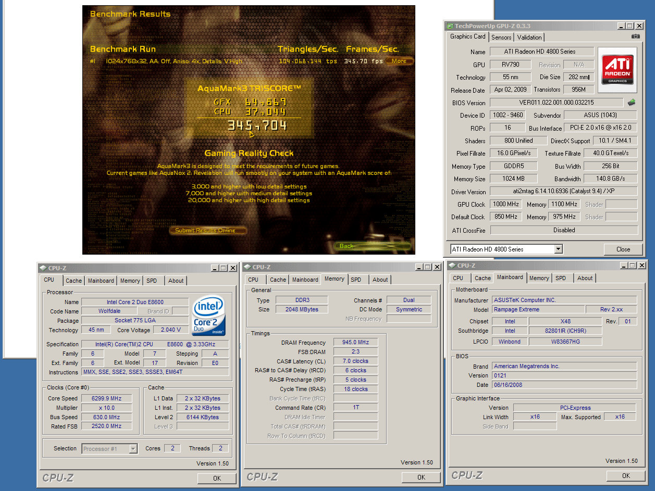Select the Graphics Card tab in GPU-Z
The height and width of the screenshot is (491, 655).
pyautogui.click(x=468, y=36)
